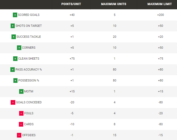Click the green plus next to Possession %
This screenshot has height=140, width=177.
[15, 80]
